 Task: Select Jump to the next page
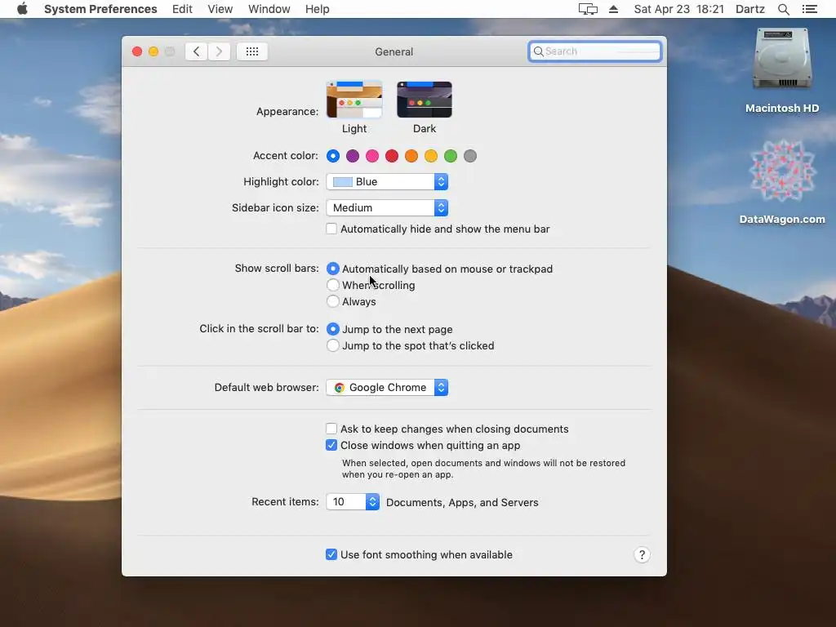333,329
